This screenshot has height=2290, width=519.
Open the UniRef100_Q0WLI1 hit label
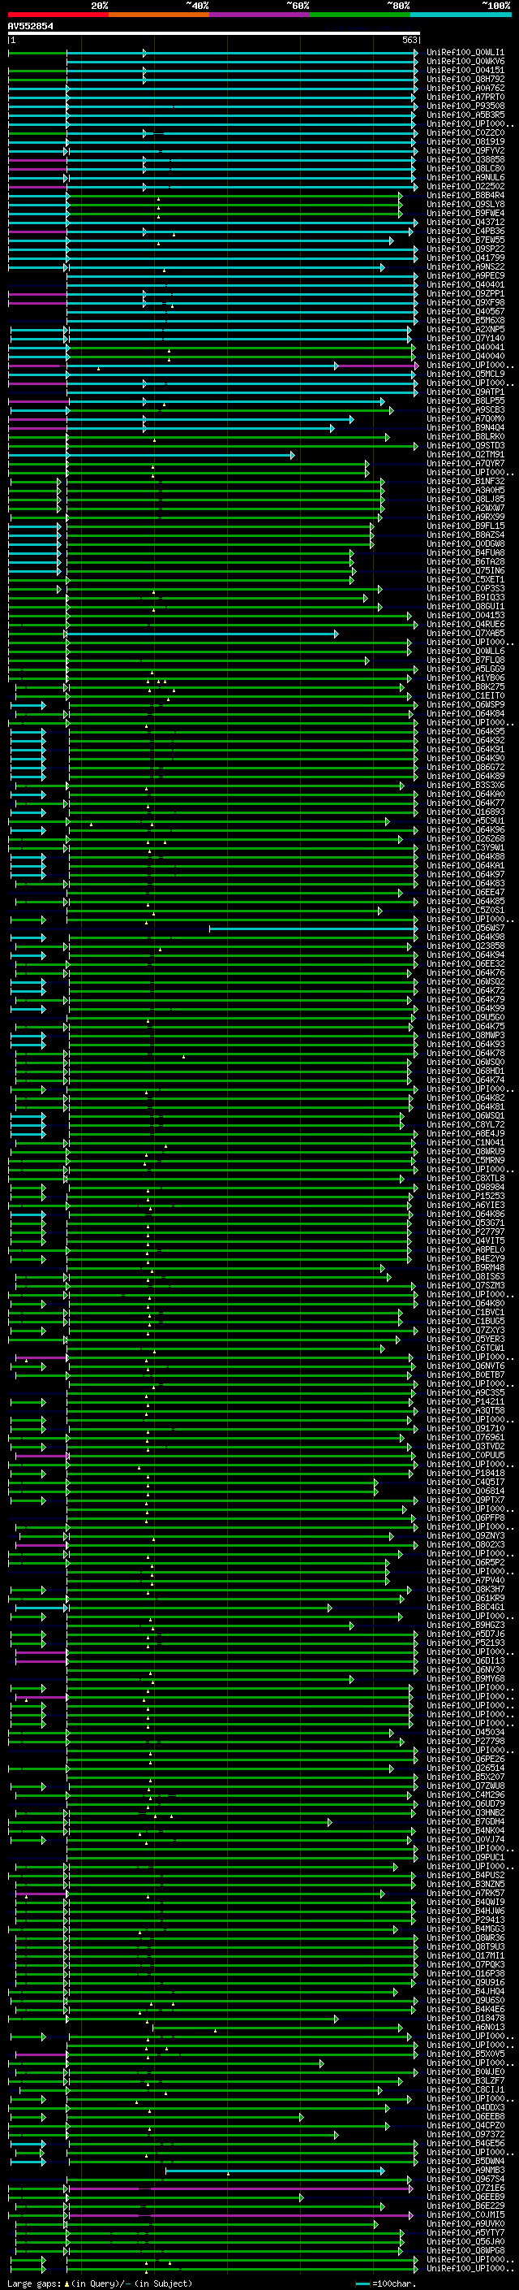point(465,53)
